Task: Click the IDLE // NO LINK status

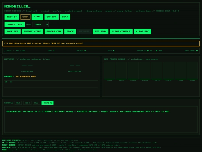Action: click(15, 51)
